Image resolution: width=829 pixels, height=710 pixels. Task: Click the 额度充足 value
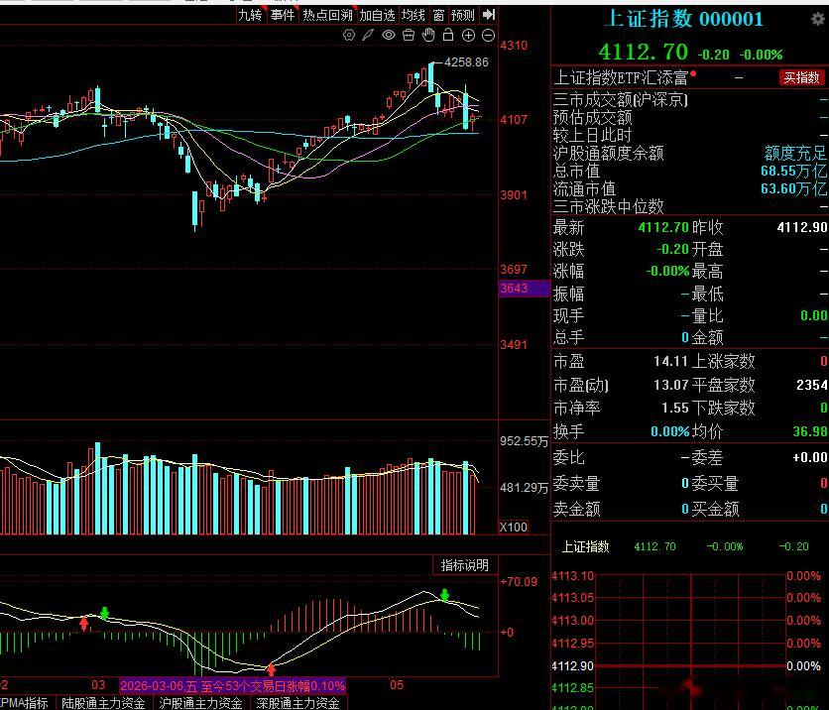coord(794,154)
